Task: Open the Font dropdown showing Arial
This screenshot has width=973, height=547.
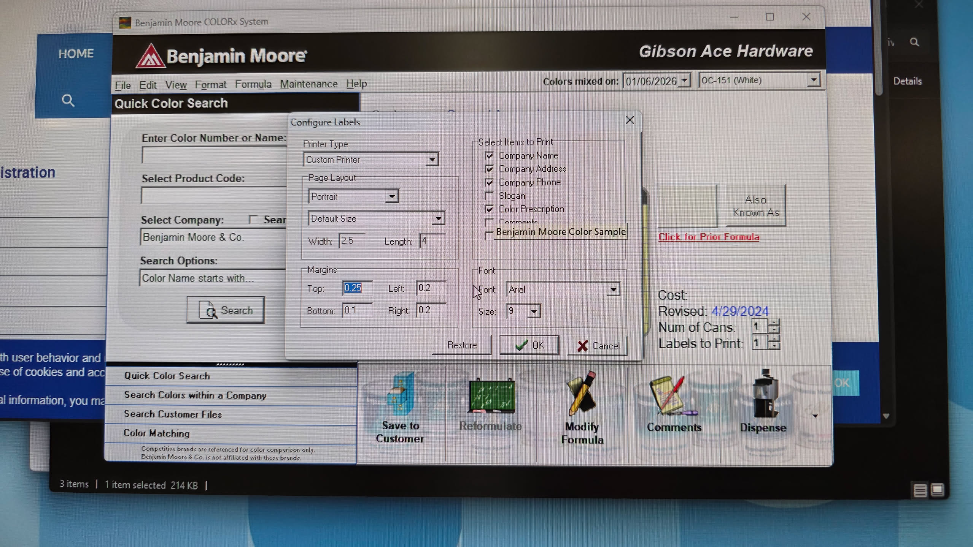Action: (613, 290)
